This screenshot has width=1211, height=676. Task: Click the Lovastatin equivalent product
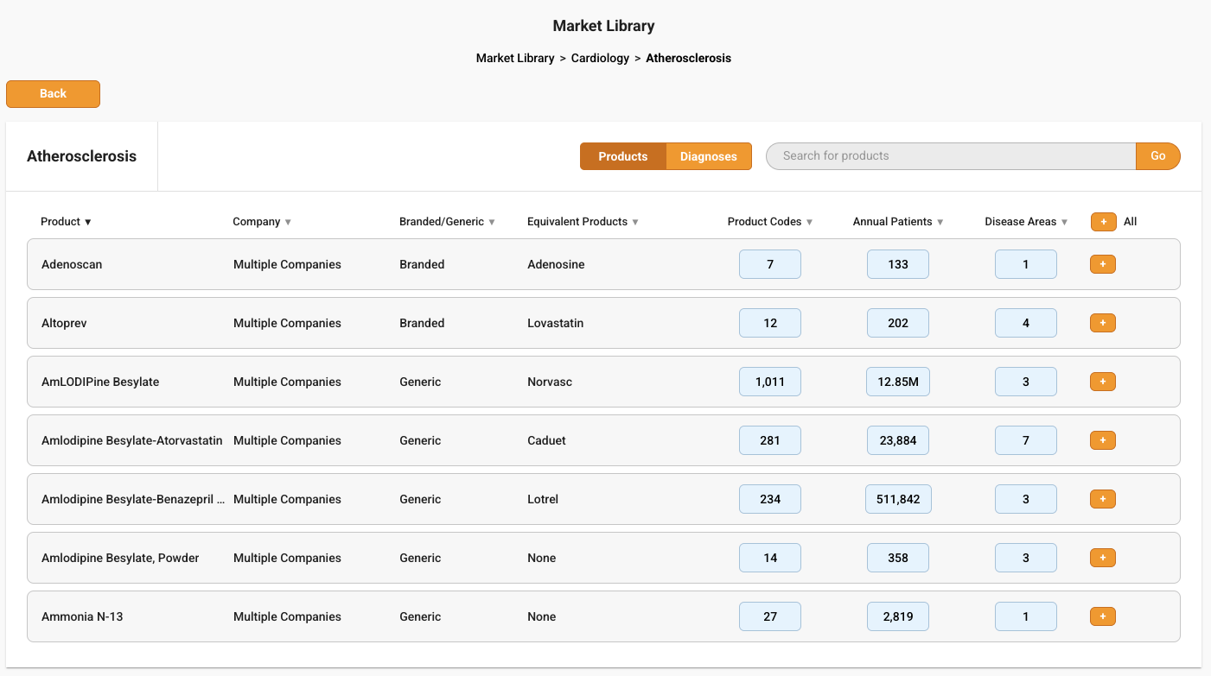[555, 324]
